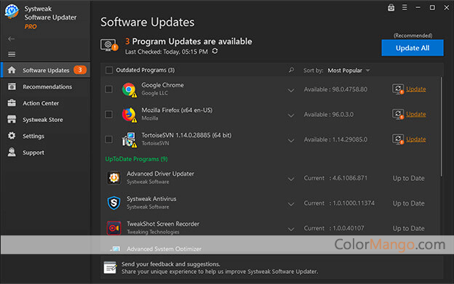Click the Google Chrome program icon
The image size is (454, 284).
129,89
